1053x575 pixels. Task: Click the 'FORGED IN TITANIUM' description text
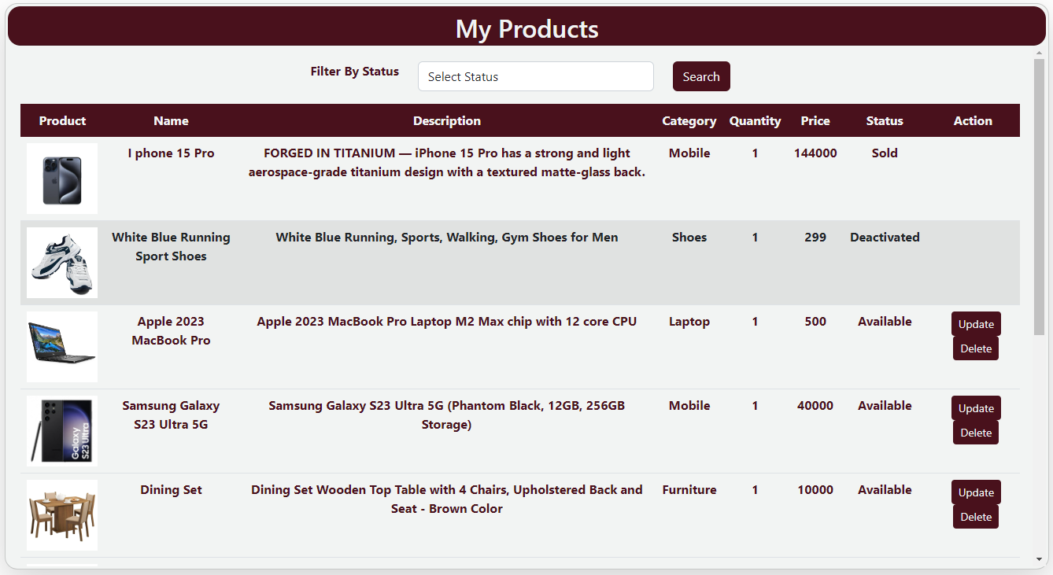(447, 162)
